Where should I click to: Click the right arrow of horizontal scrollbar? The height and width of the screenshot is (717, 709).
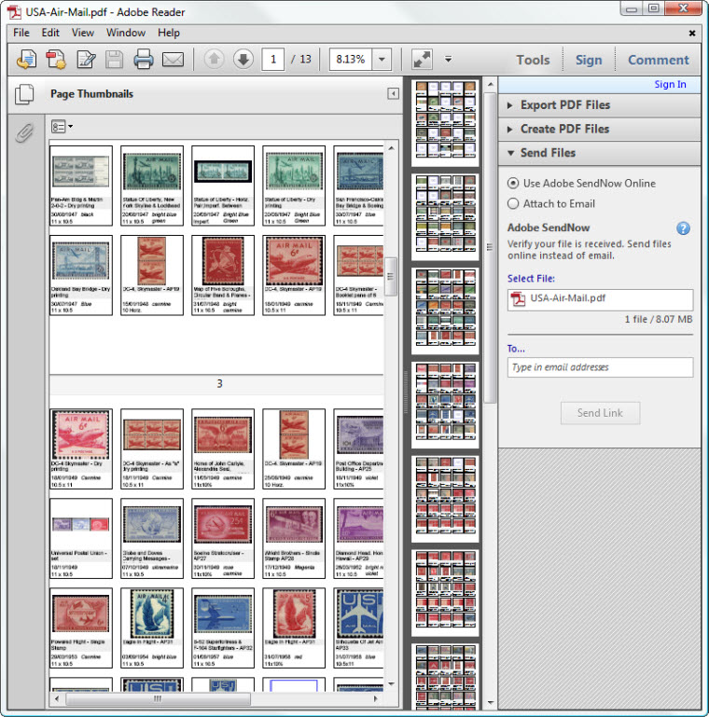click(376, 698)
